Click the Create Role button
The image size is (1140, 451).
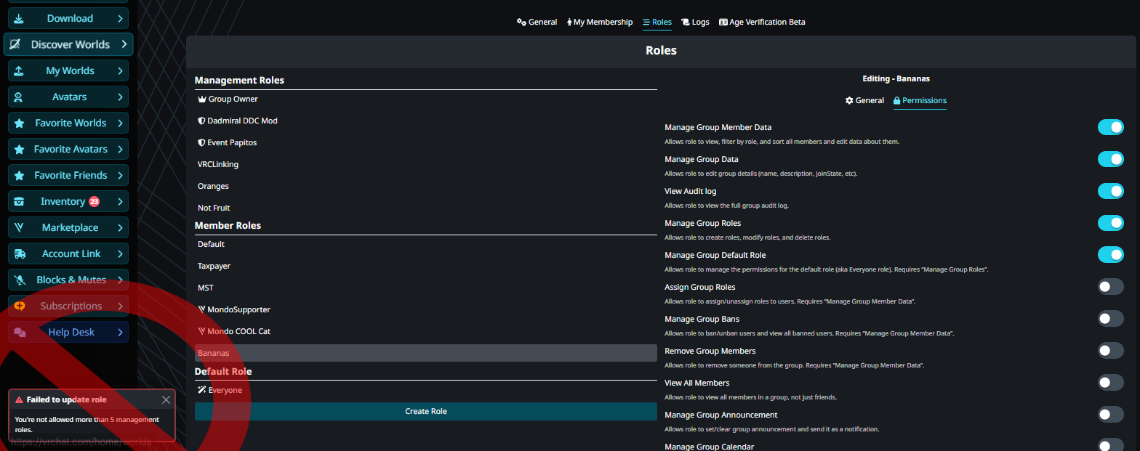pyautogui.click(x=425, y=411)
